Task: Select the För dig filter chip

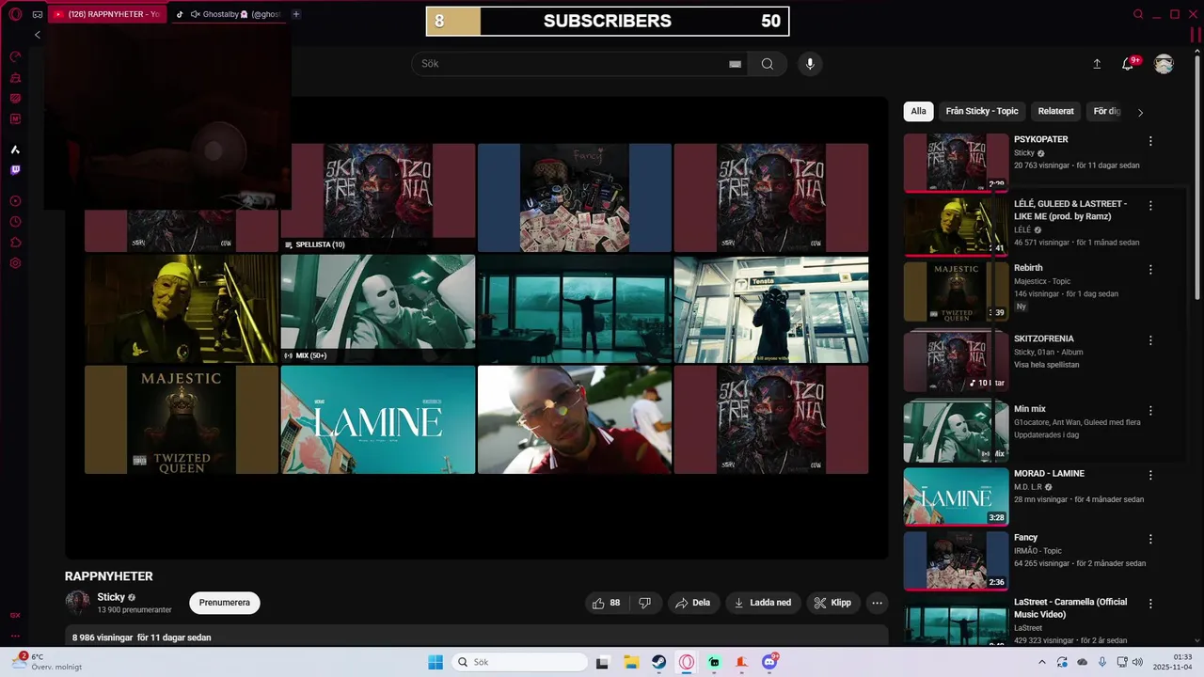Action: tap(1107, 111)
